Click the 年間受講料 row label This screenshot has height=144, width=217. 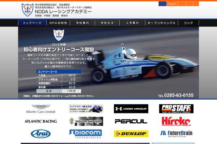coord(44,83)
